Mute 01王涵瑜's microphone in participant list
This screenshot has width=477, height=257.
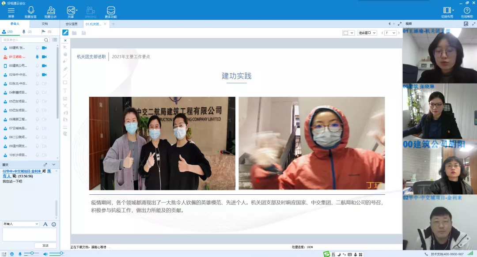pos(38,57)
